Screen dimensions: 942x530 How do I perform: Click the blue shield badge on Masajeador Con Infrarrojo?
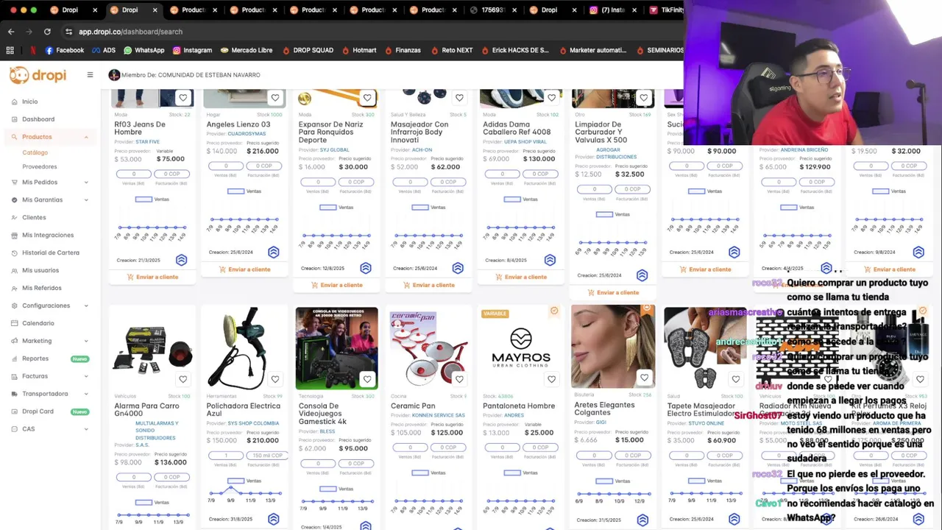tap(458, 268)
